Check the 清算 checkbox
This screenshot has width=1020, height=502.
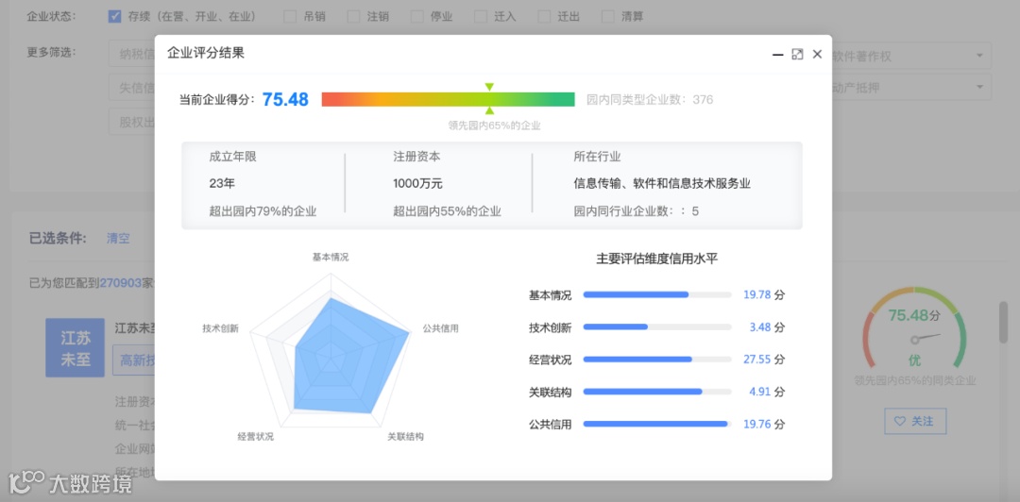pyautogui.click(x=607, y=16)
